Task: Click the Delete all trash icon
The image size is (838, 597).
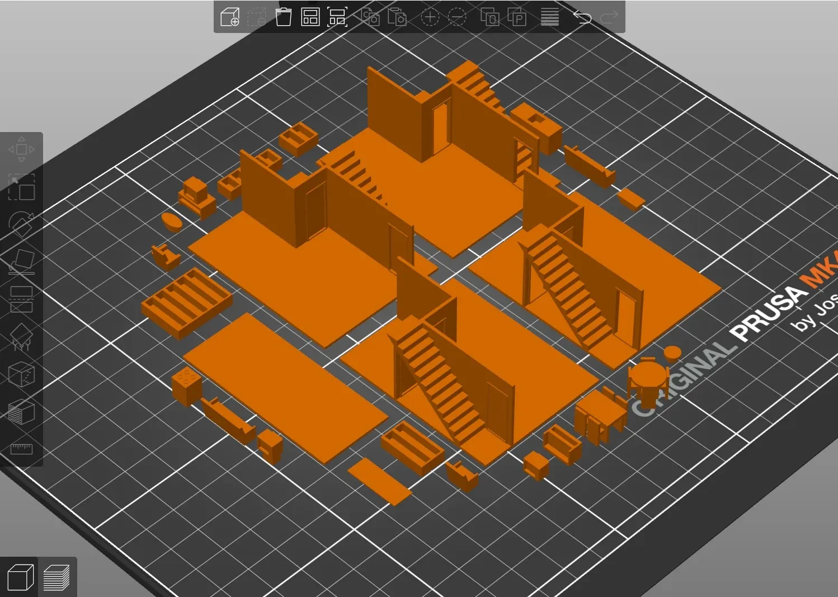Action: point(284,17)
